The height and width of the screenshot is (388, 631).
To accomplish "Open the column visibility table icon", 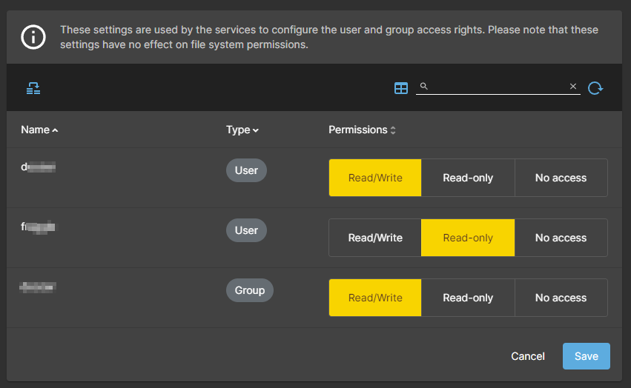I will (x=401, y=88).
